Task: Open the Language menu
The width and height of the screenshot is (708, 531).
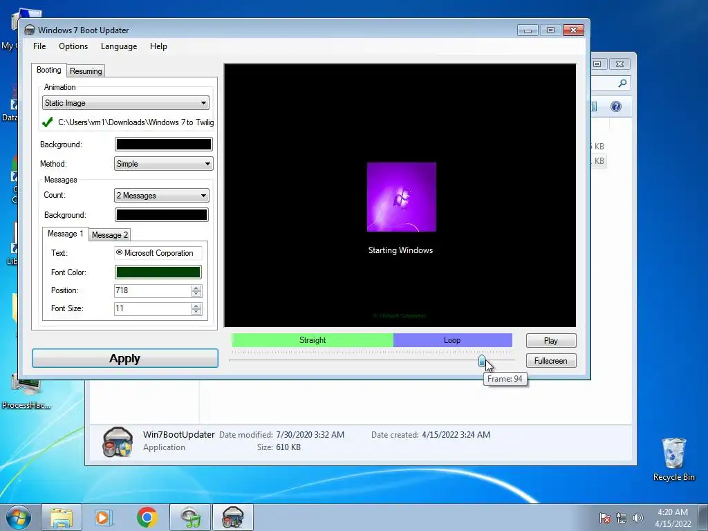Action: (119, 46)
